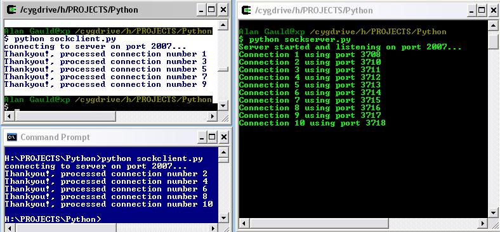Image resolution: width=500 pixels, height=232 pixels.
Task: Click 'Connection 9 using port 3717' line
Action: click(x=310, y=115)
